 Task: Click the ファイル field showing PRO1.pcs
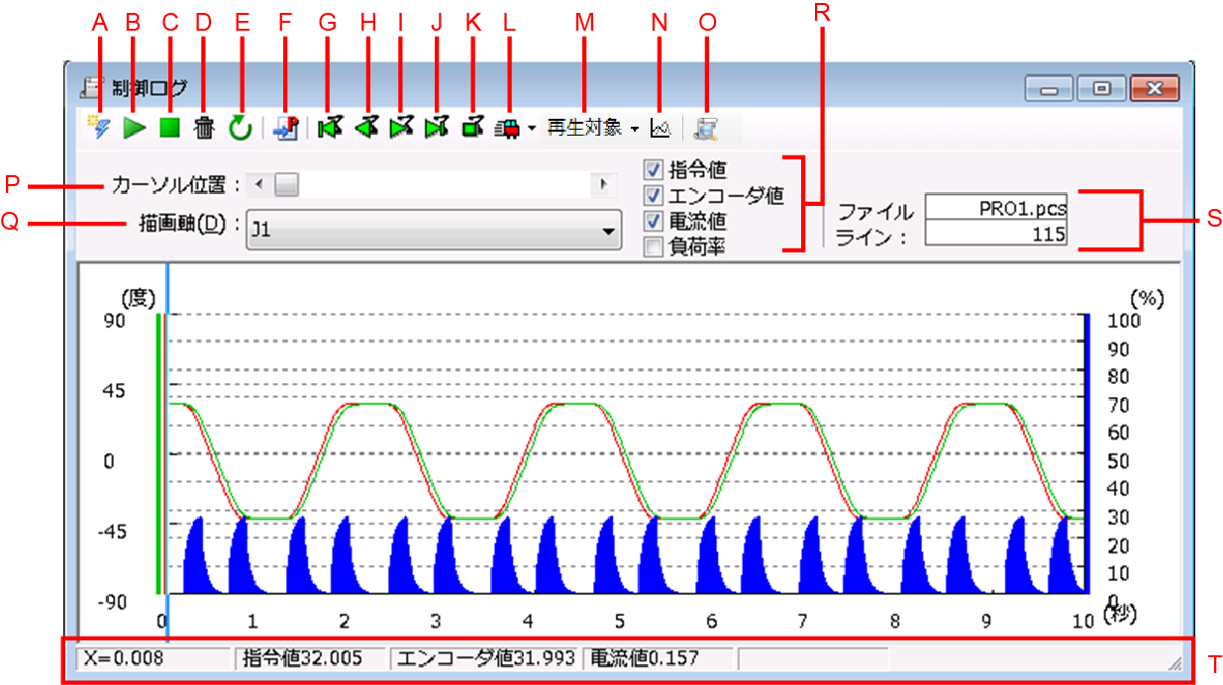coord(995,209)
